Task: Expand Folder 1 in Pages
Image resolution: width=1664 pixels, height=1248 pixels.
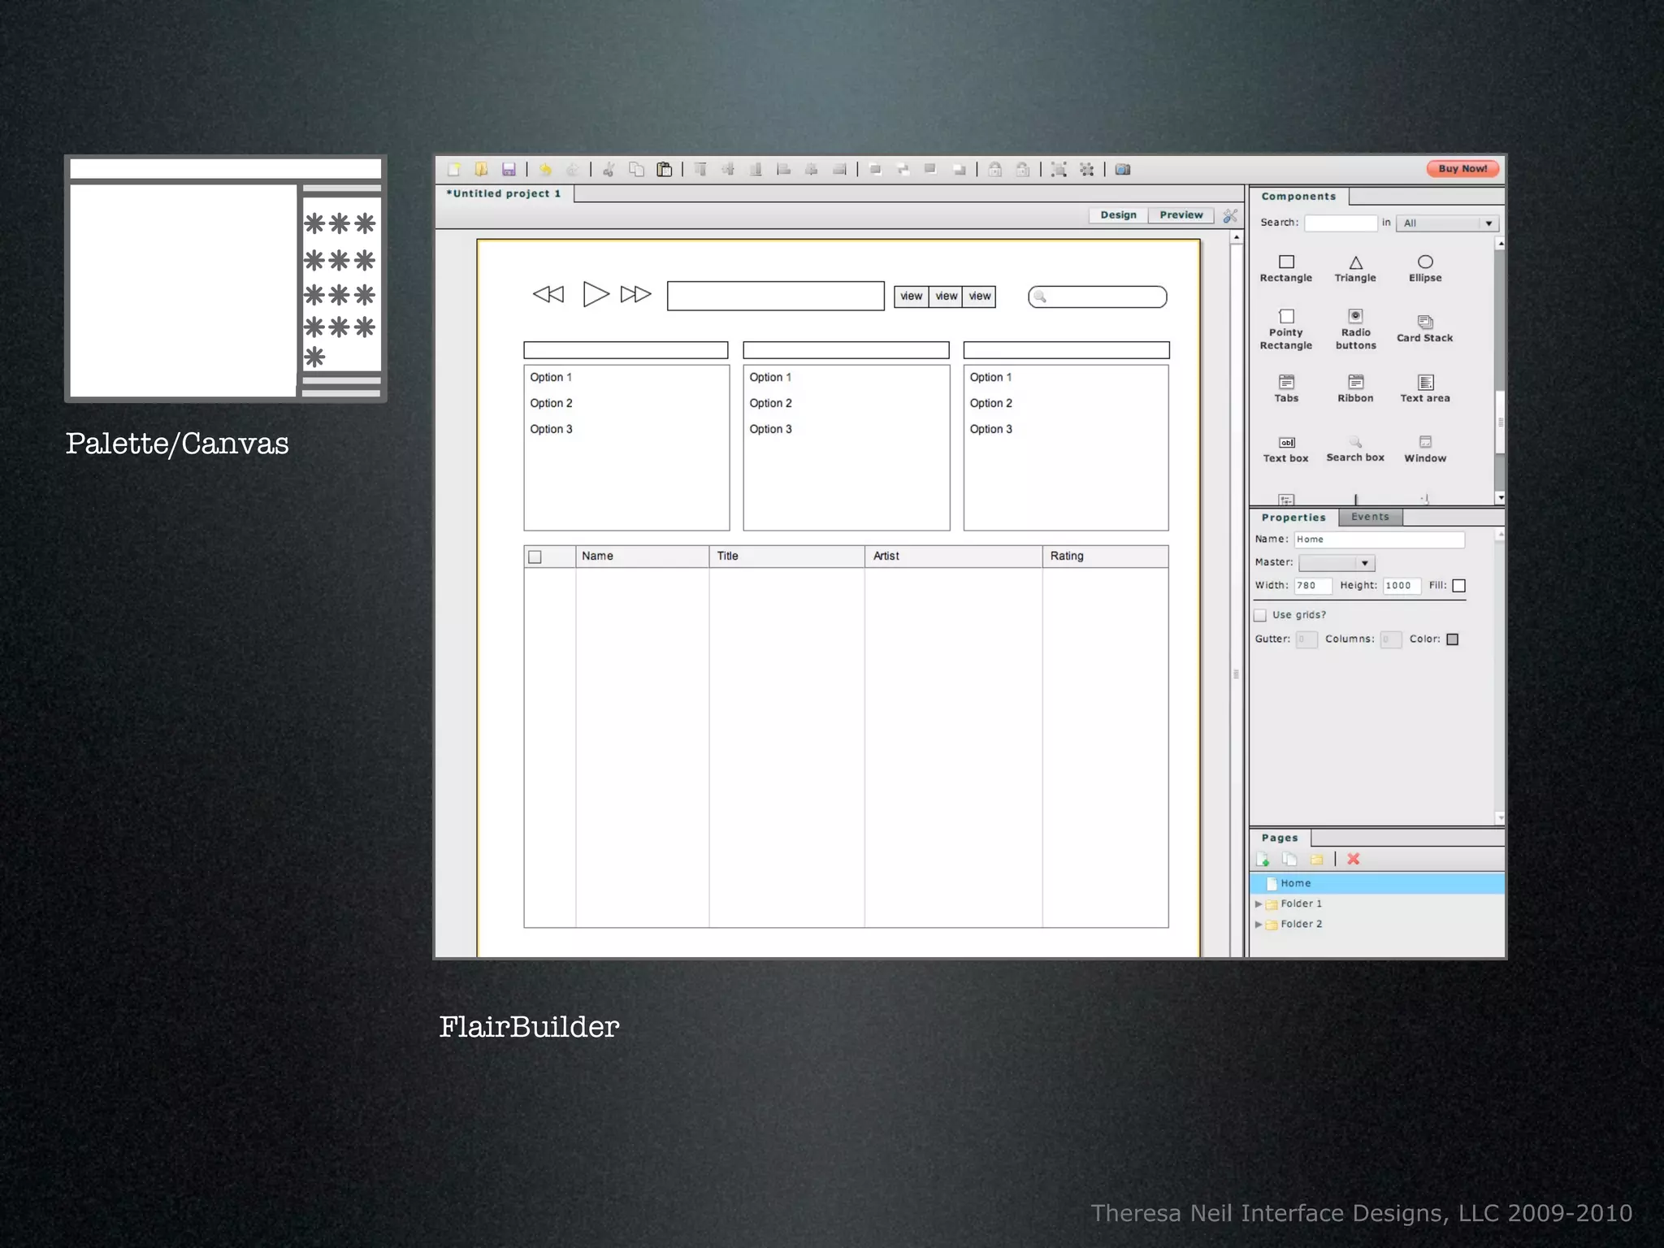Action: coord(1259,903)
